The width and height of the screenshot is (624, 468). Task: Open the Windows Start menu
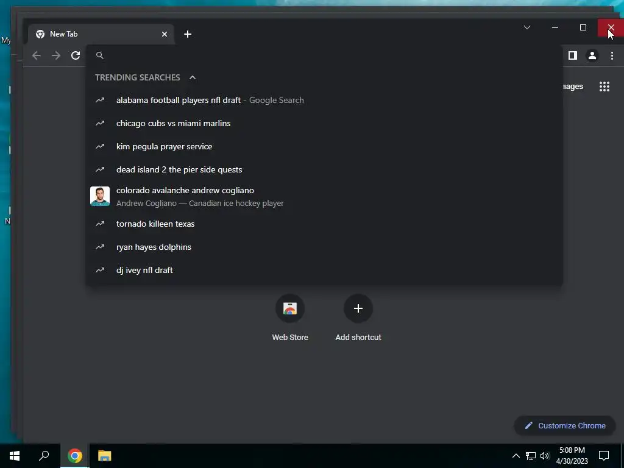coord(15,456)
